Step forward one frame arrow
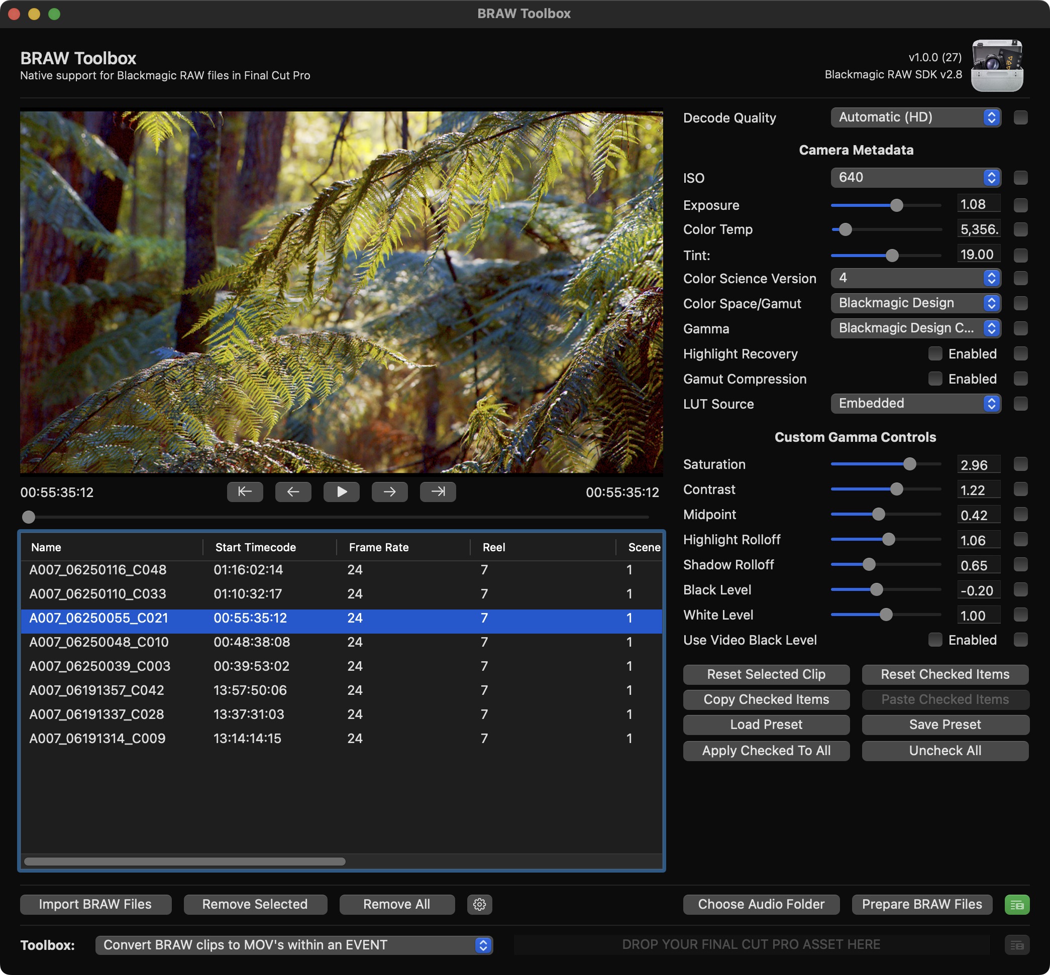Image resolution: width=1050 pixels, height=975 pixels. (389, 492)
